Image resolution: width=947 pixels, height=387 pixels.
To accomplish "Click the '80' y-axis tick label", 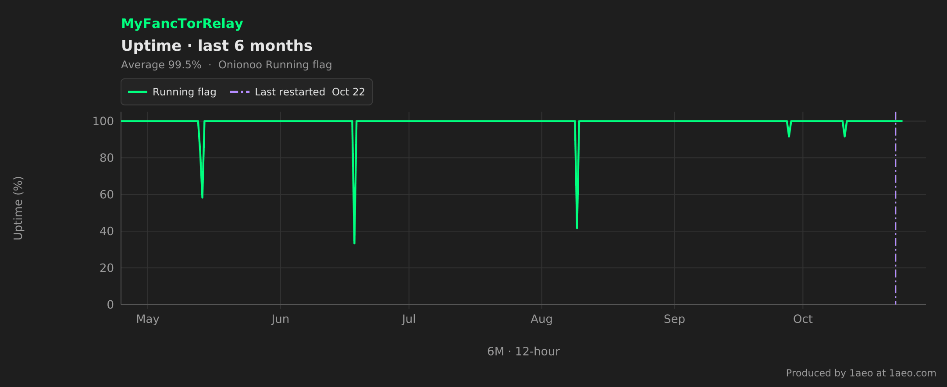I will (x=107, y=158).
